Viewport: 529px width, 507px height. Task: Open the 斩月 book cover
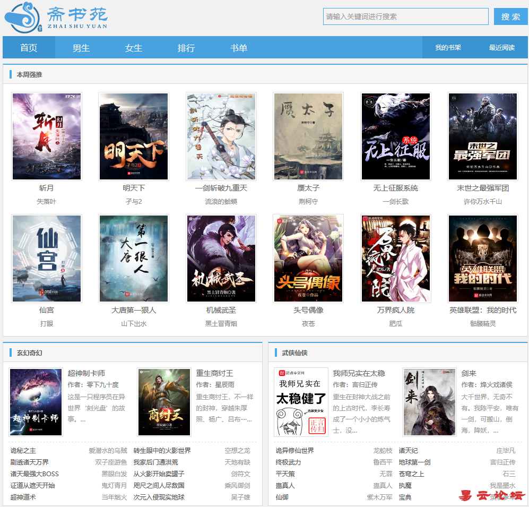pyautogui.click(x=47, y=136)
